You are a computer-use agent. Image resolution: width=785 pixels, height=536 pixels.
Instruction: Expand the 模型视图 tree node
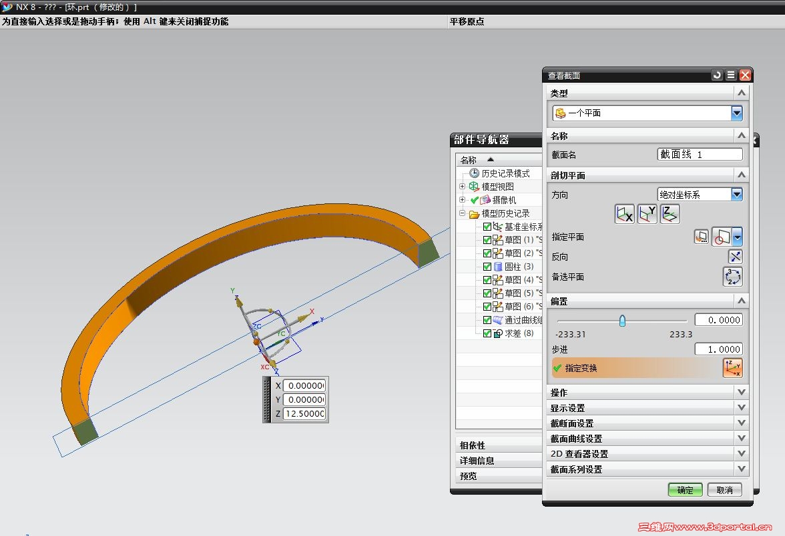pos(462,186)
